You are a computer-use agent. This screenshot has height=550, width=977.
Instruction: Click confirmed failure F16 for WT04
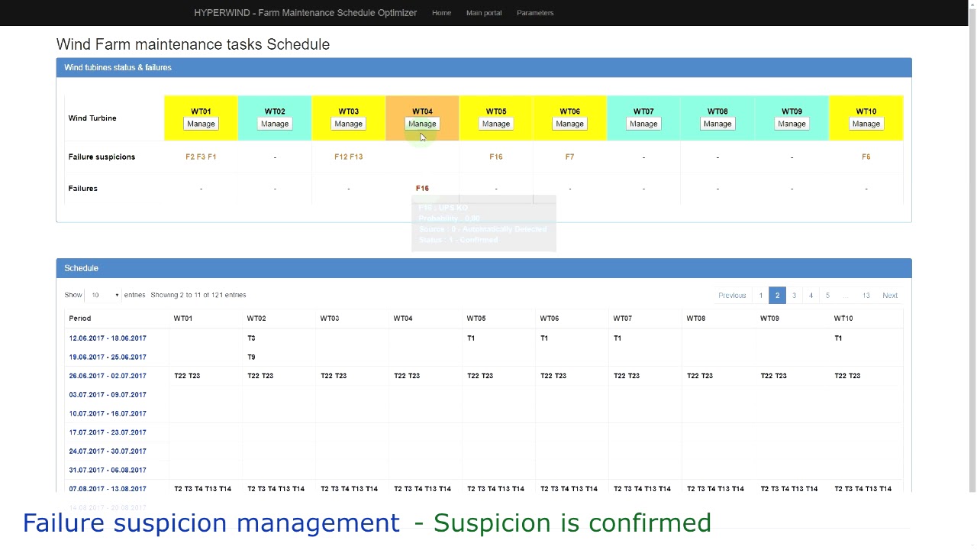(422, 188)
